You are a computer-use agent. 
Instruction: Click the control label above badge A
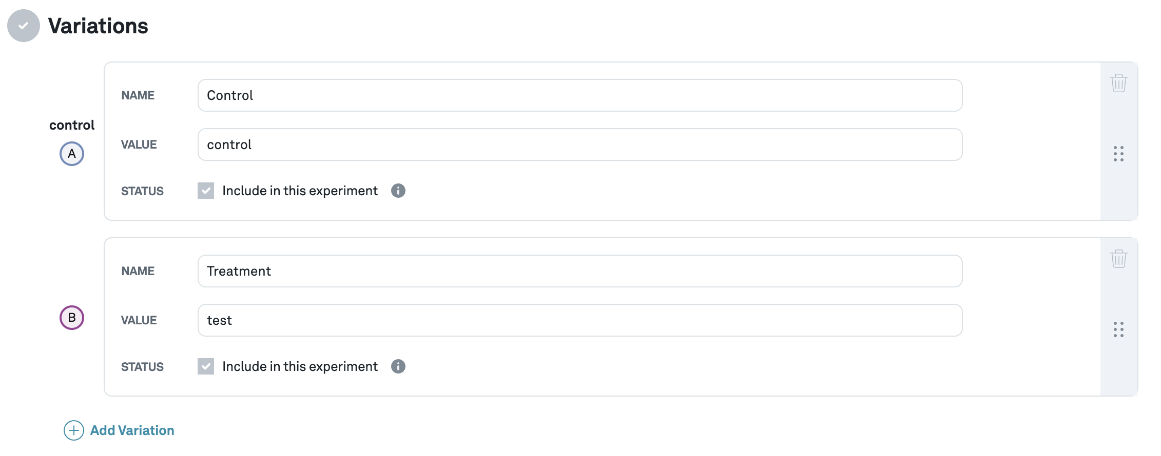[71, 125]
